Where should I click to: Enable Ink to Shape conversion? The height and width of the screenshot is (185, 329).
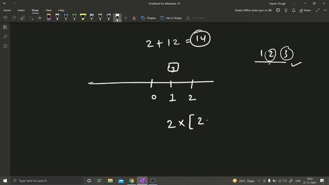pyautogui.click(x=171, y=18)
